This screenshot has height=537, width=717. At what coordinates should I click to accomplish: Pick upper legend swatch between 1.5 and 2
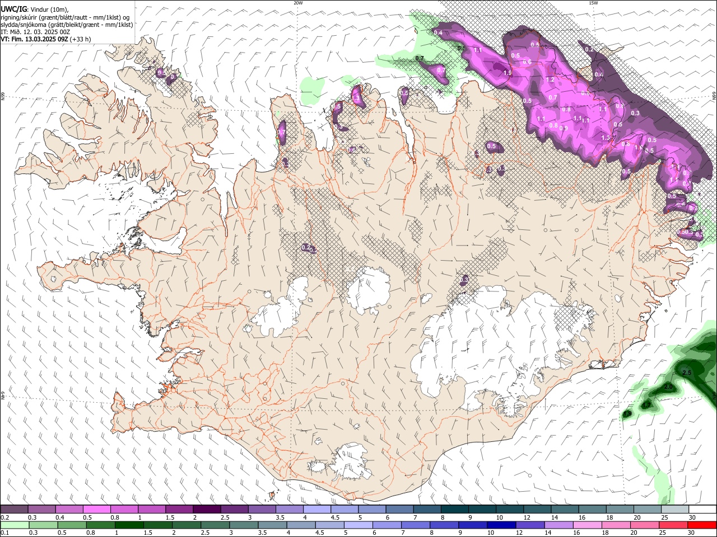pos(179,510)
